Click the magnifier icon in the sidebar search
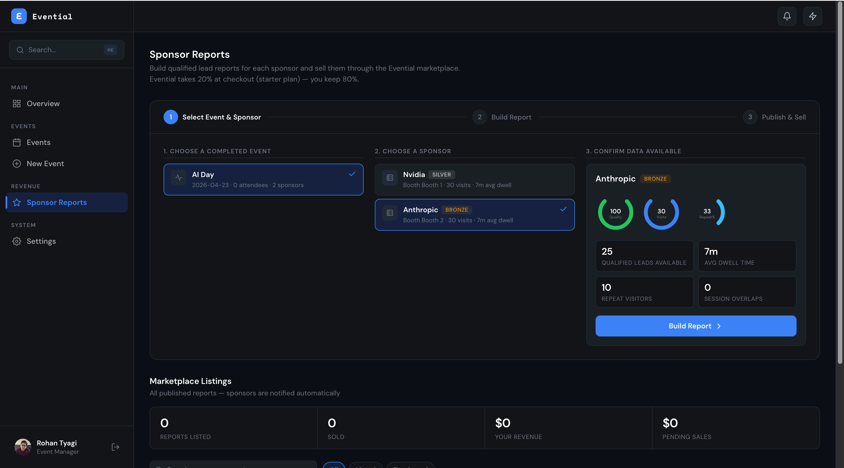 pyautogui.click(x=20, y=50)
